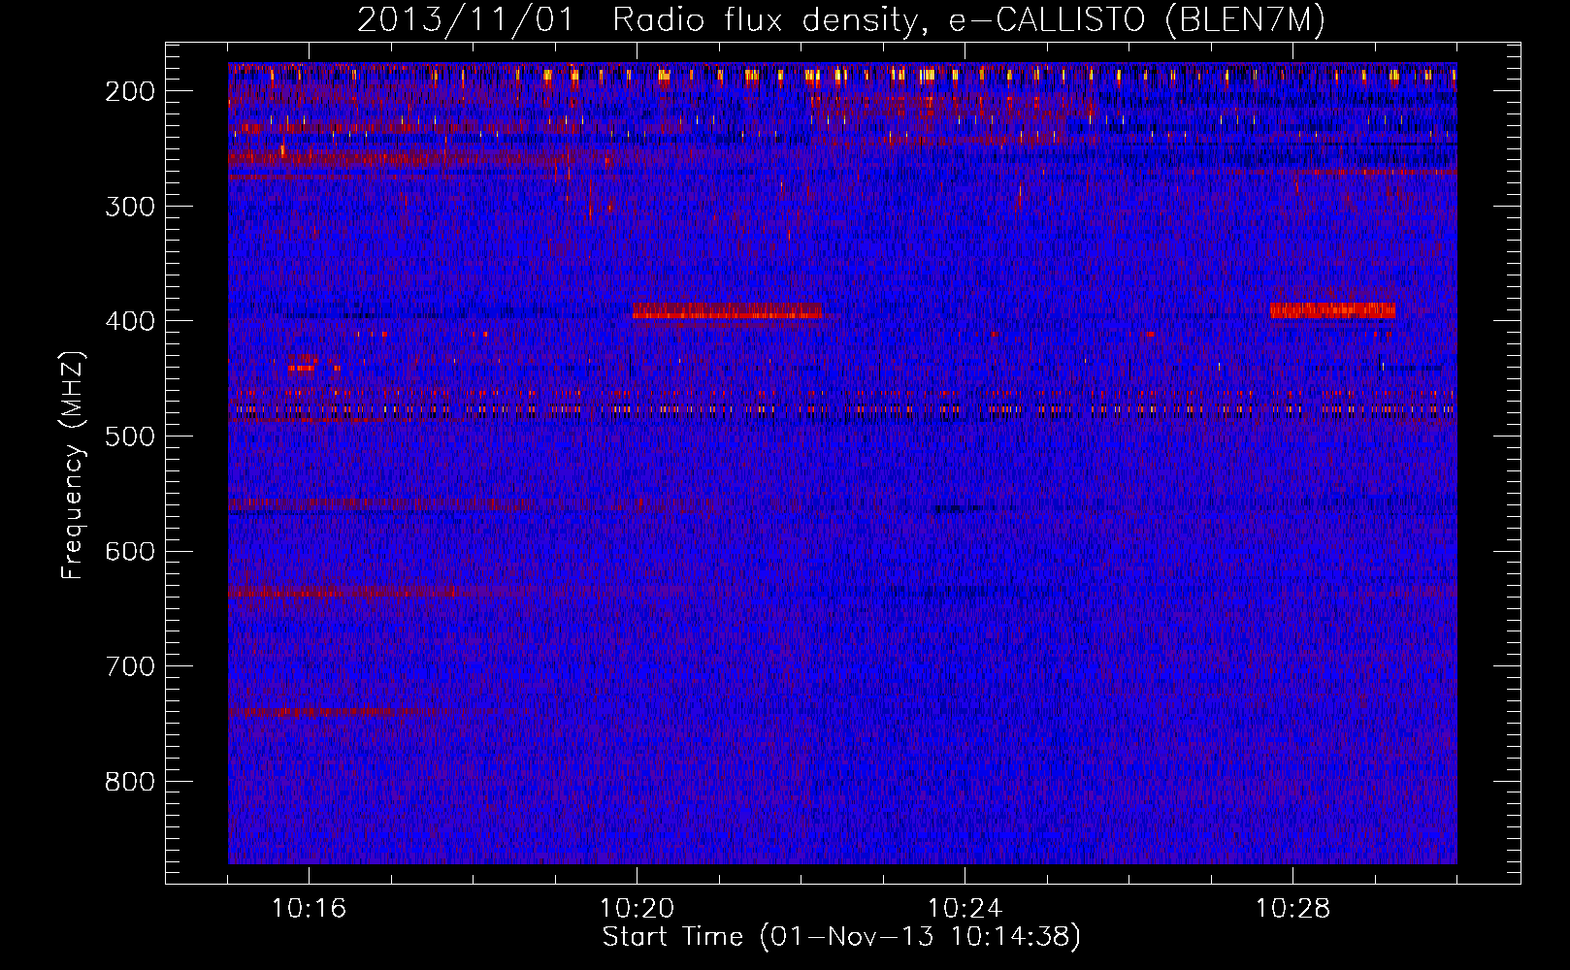Click the 10:20 time tick label
The width and height of the screenshot is (1570, 970).
[637, 909]
